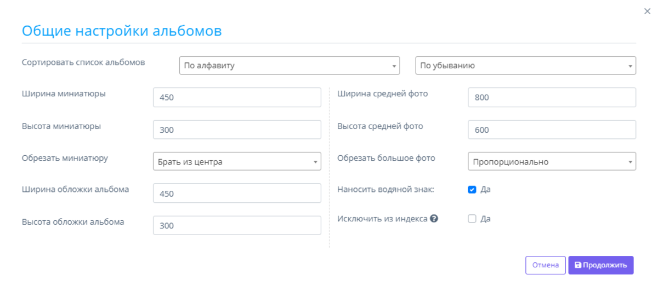
Task: Expand the Обрезать миниатюру dropdown
Action: coord(237,162)
